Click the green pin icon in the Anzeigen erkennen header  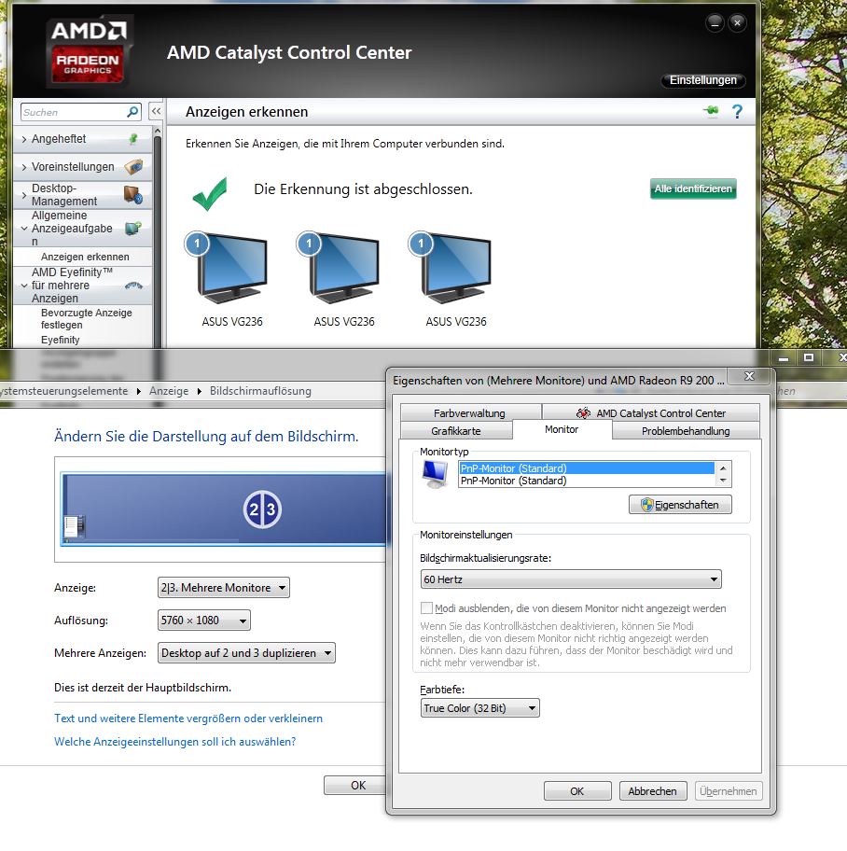[x=711, y=111]
